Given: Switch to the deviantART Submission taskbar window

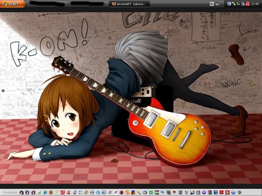Looking at the screenshot, I should point(130,4).
